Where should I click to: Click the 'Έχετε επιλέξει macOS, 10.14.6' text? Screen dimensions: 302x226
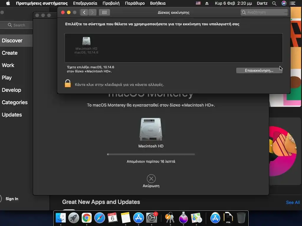[91, 67]
